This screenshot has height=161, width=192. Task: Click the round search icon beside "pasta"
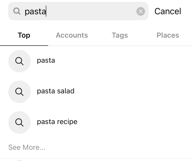(x=19, y=61)
